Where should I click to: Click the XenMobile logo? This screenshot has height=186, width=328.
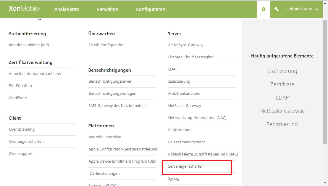[x=24, y=9]
